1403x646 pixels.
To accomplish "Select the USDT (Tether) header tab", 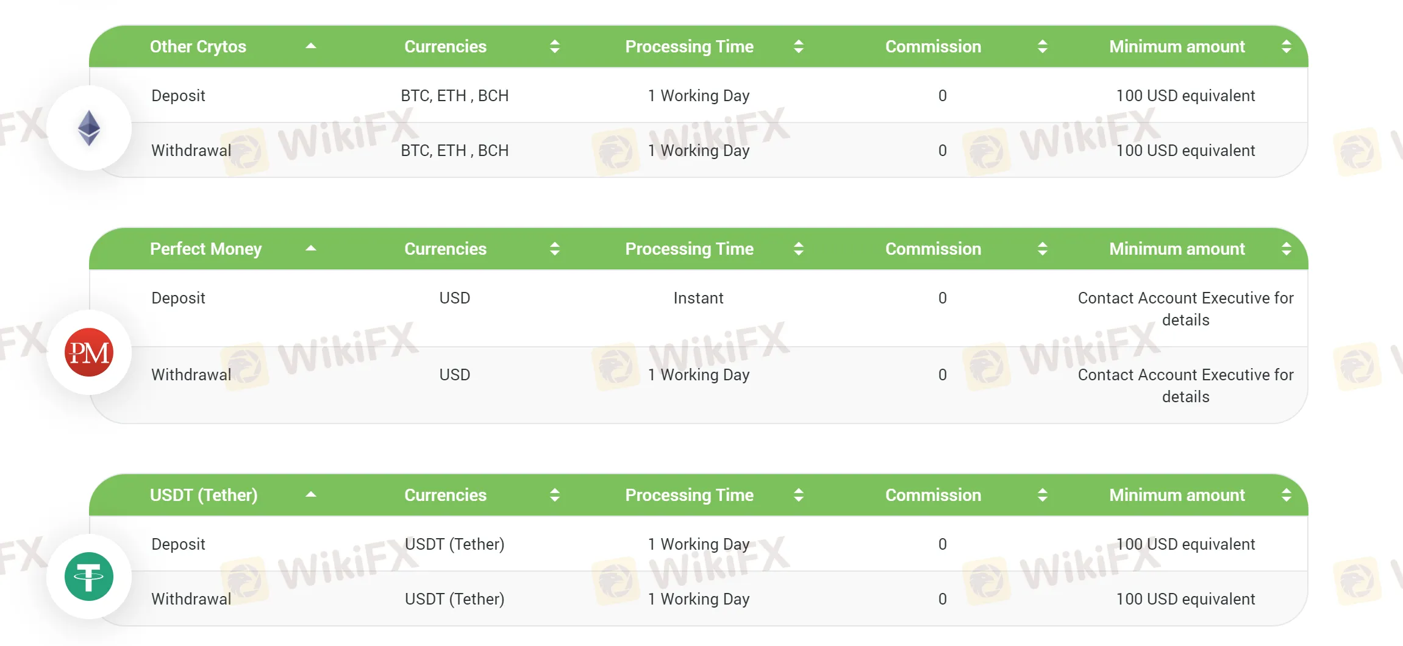I will click(204, 495).
